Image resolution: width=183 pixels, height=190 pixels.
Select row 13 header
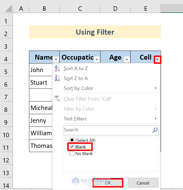pos(6,171)
